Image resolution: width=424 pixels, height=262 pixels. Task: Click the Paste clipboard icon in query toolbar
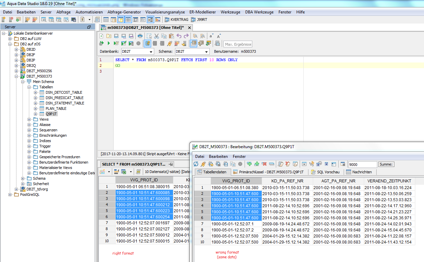171,36
